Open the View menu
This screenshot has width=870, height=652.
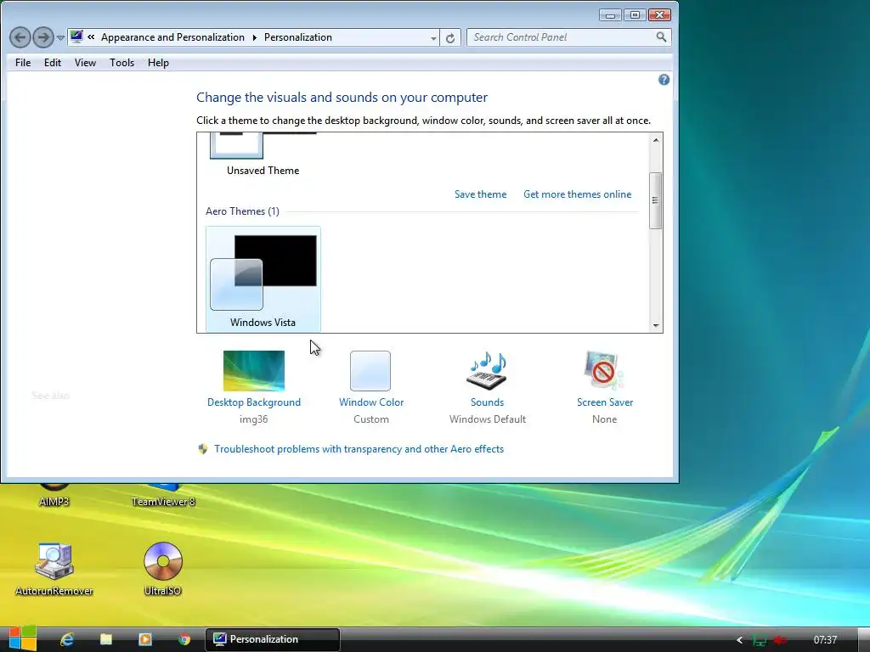click(86, 63)
